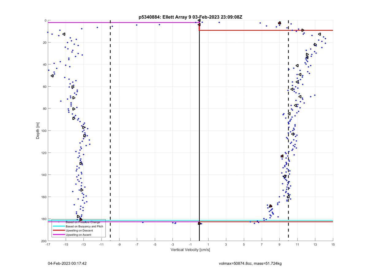Click positive x-axis tick label '13'
Image resolution: width=368 pixels, height=271 pixels.
point(315,244)
